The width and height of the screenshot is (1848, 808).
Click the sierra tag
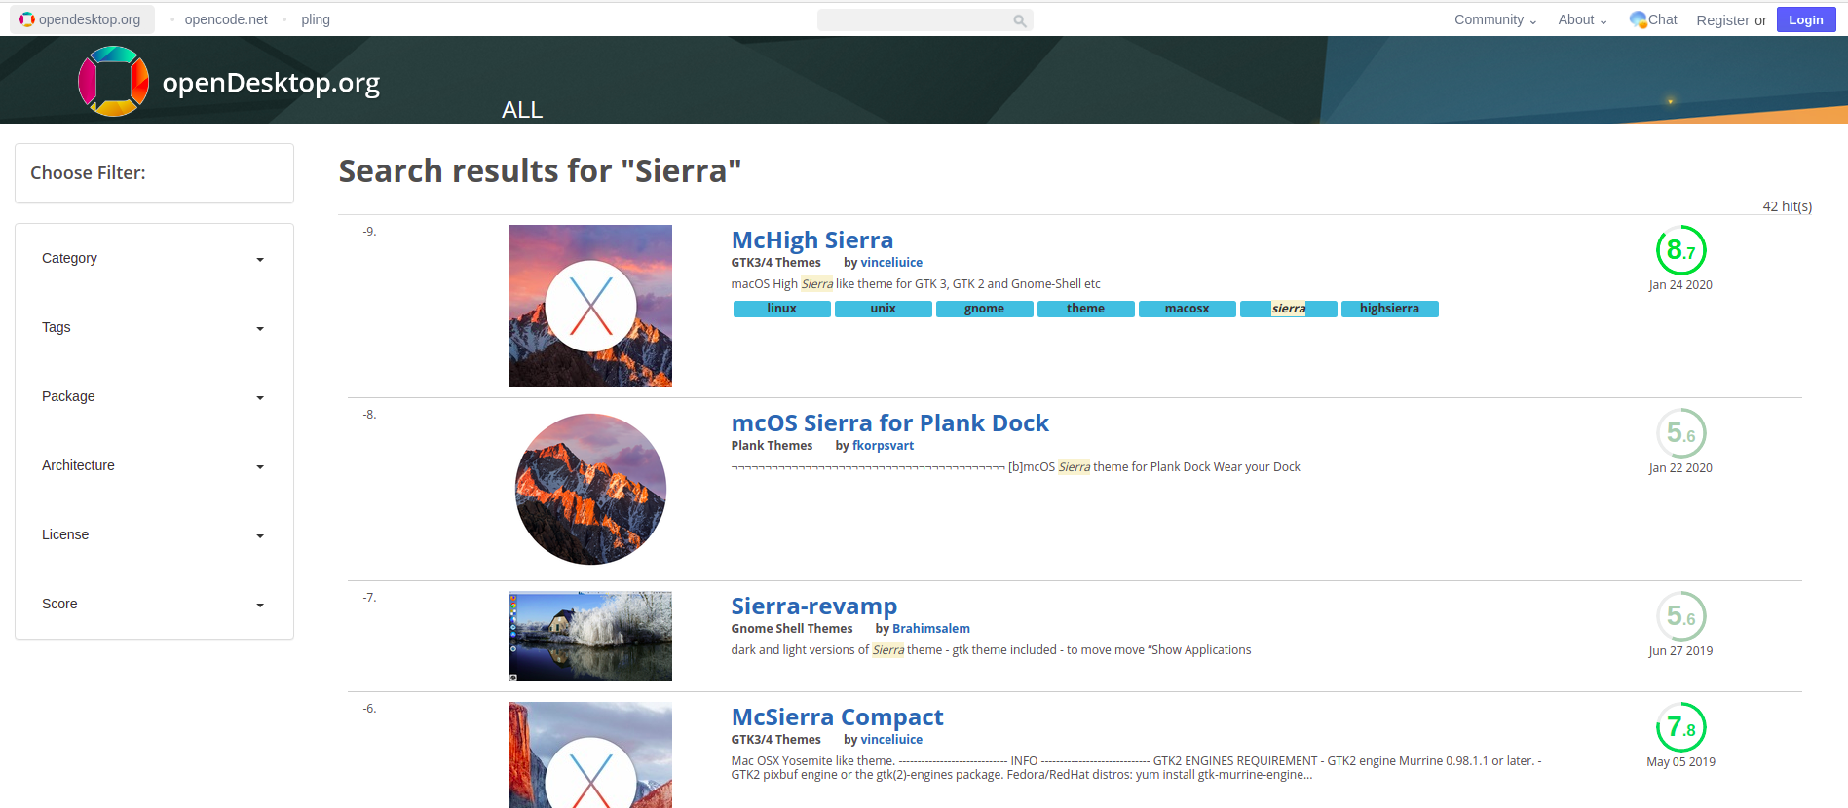1288,309
